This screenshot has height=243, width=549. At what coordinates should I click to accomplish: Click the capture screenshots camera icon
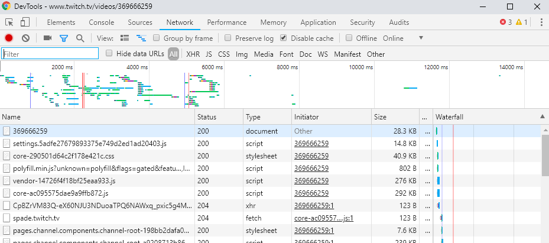(48, 38)
